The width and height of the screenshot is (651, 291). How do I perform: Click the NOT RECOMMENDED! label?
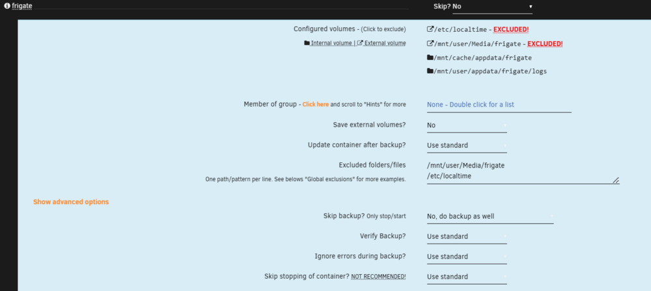point(378,277)
